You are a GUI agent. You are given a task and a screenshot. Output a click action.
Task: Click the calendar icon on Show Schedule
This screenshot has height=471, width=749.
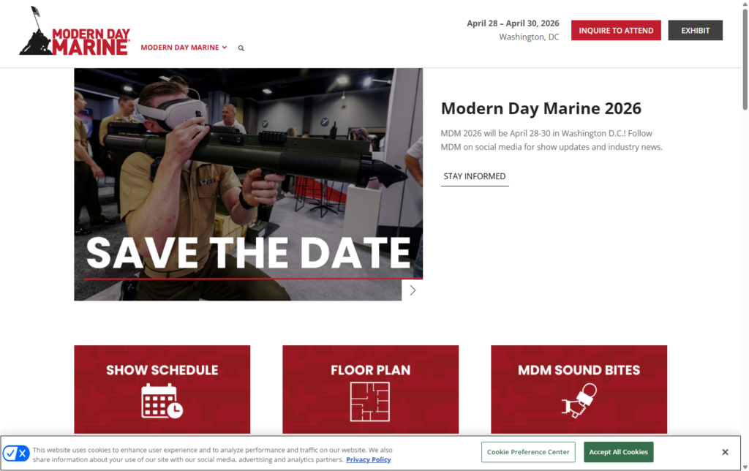pos(162,400)
